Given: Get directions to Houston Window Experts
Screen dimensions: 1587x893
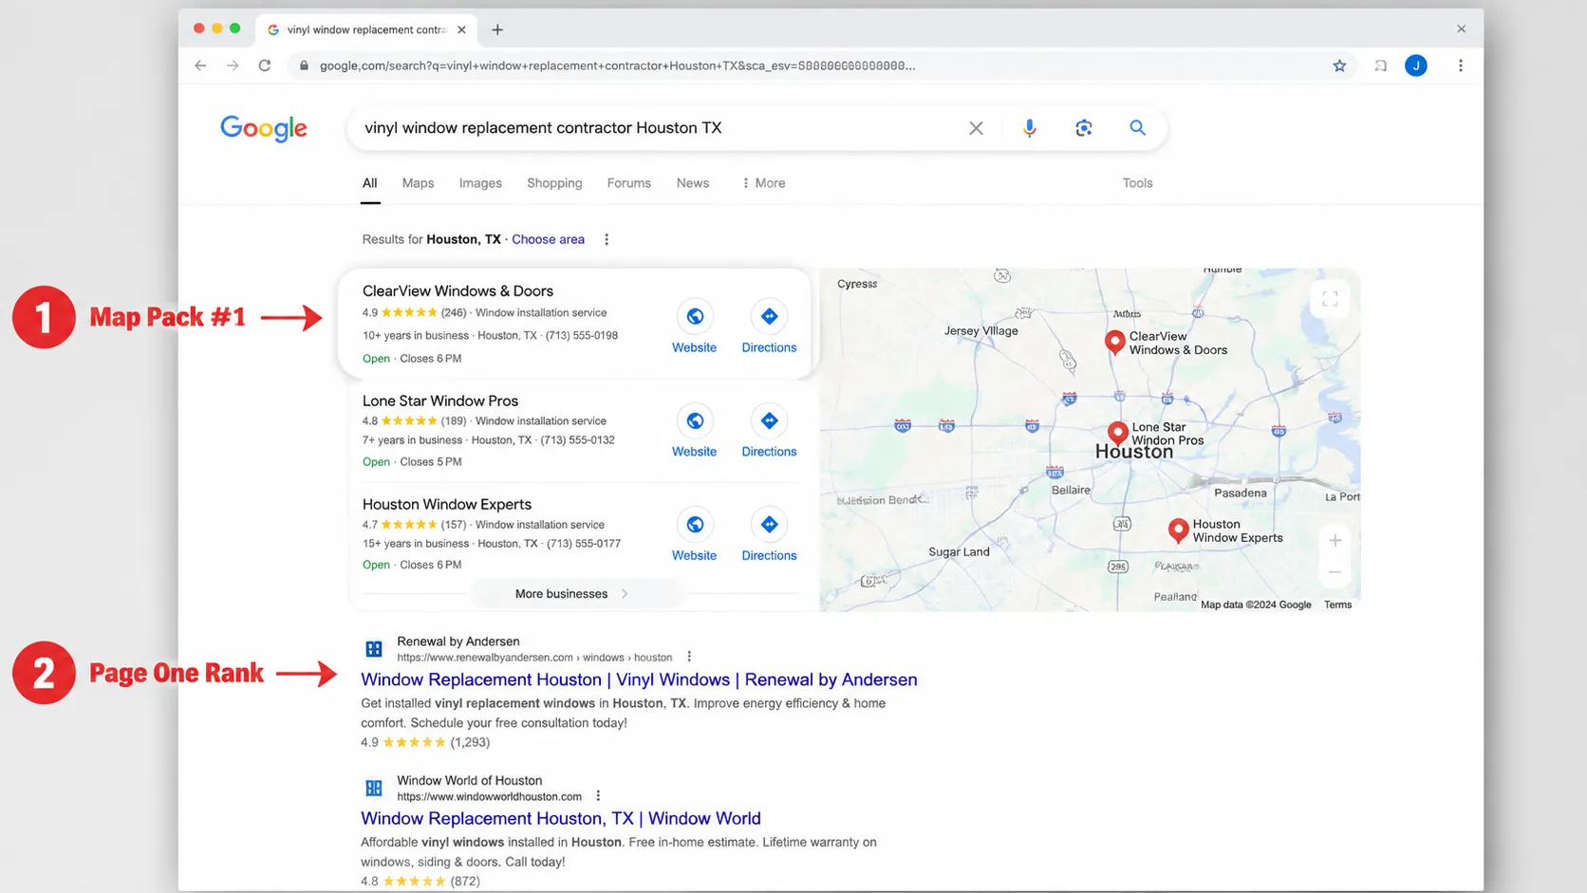Looking at the screenshot, I should point(769,524).
